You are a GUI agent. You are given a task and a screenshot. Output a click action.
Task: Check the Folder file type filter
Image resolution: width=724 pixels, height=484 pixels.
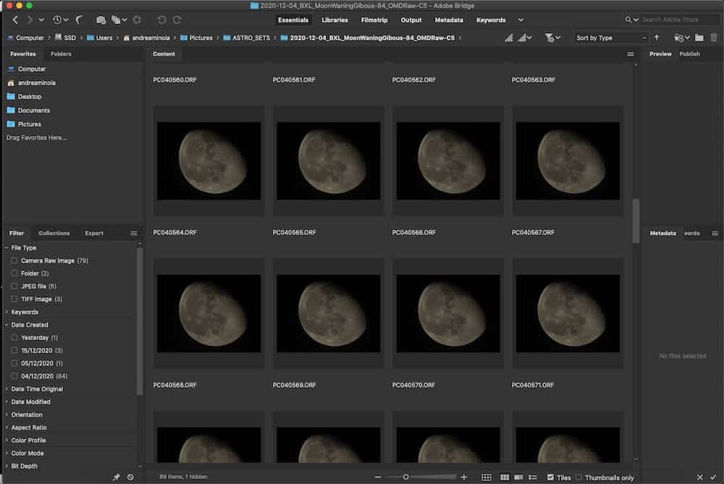[x=14, y=273]
